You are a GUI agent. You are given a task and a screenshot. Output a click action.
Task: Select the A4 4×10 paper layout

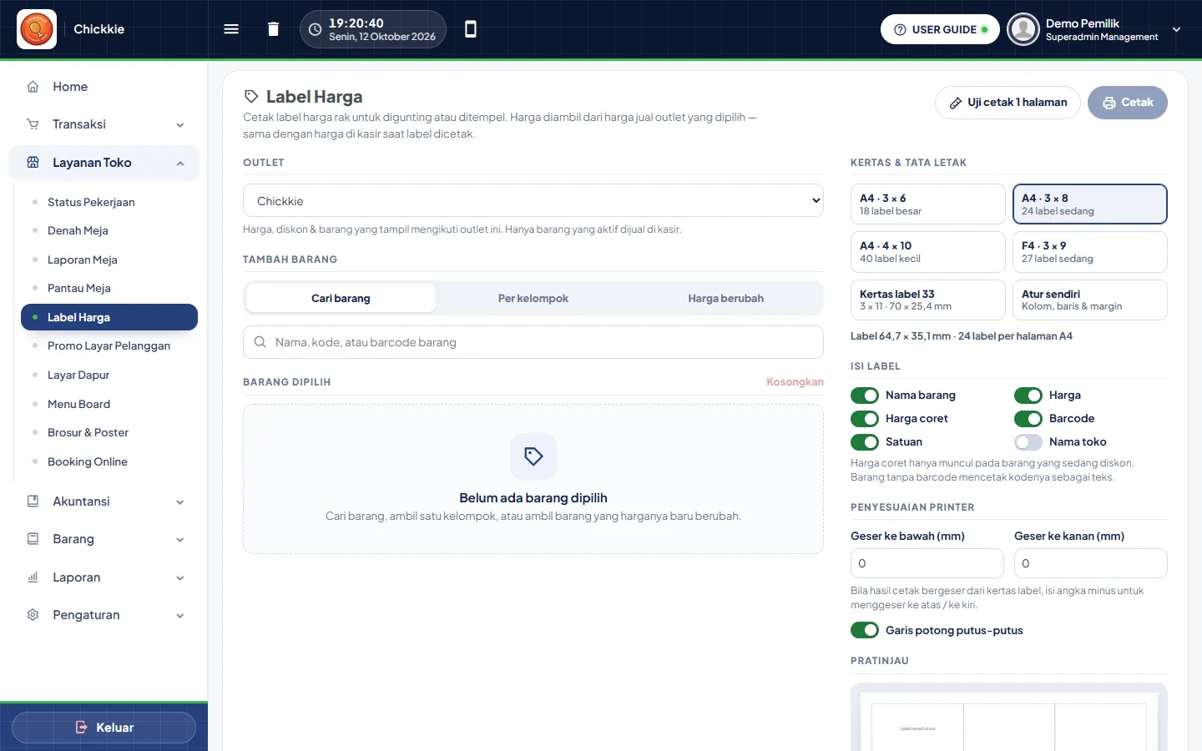click(927, 252)
